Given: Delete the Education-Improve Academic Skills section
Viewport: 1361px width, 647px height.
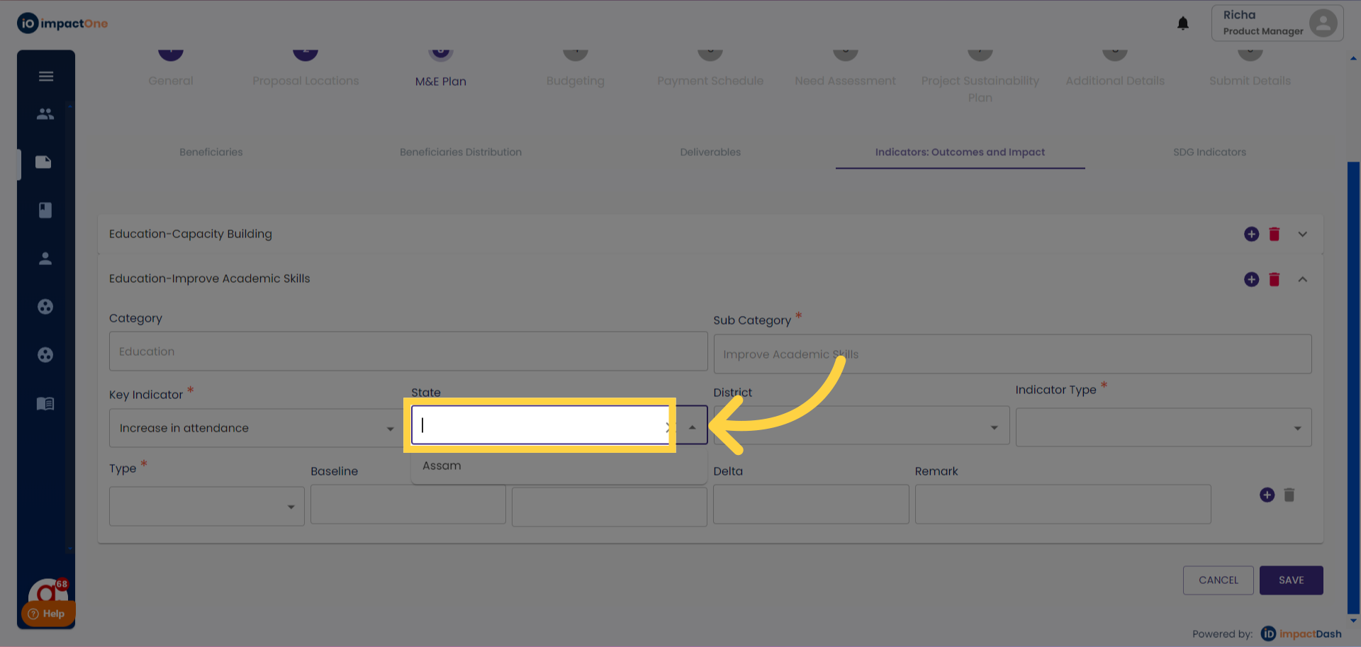Looking at the screenshot, I should click(x=1274, y=279).
